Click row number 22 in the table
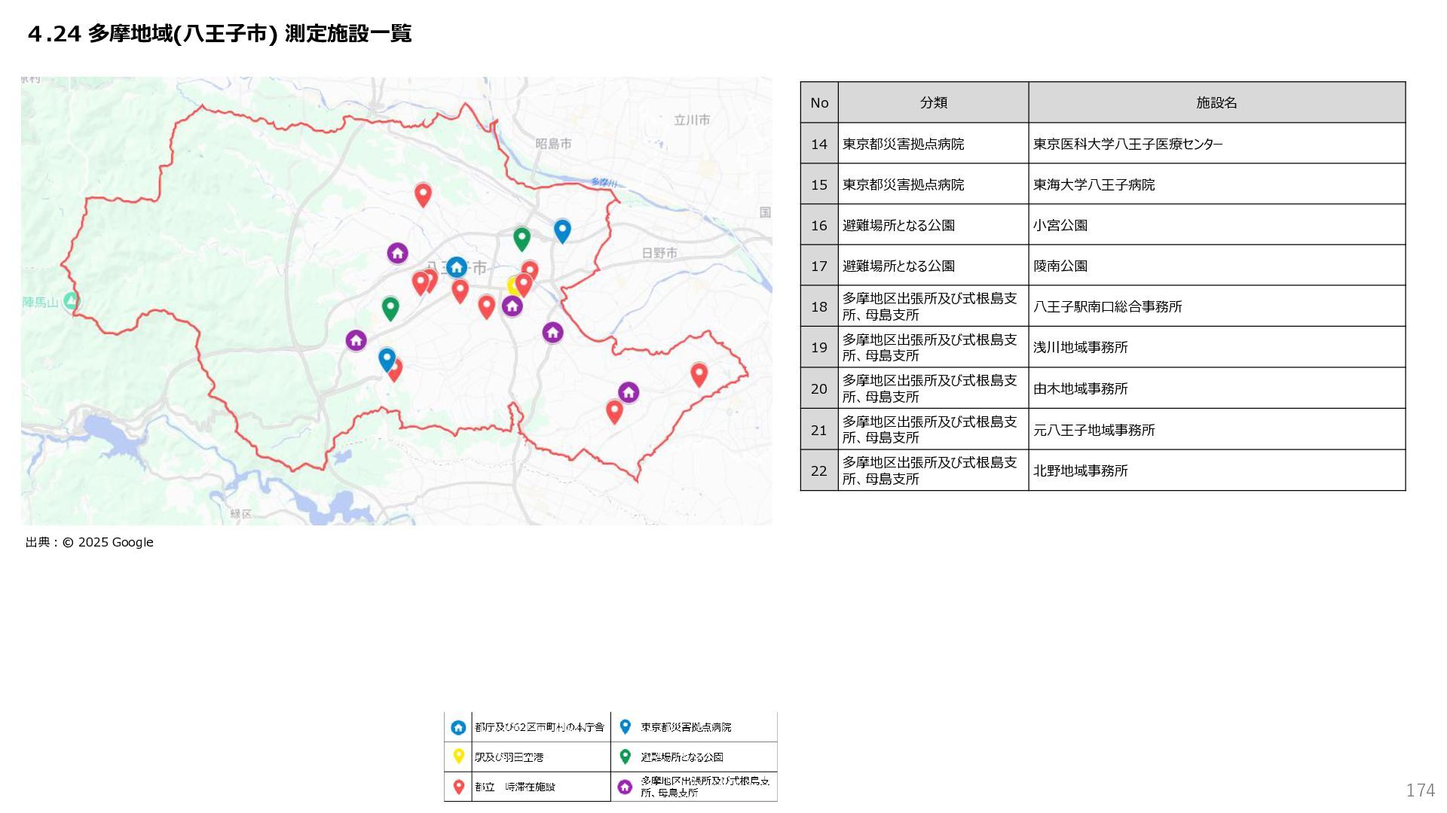The height and width of the screenshot is (813, 1447). click(x=819, y=470)
